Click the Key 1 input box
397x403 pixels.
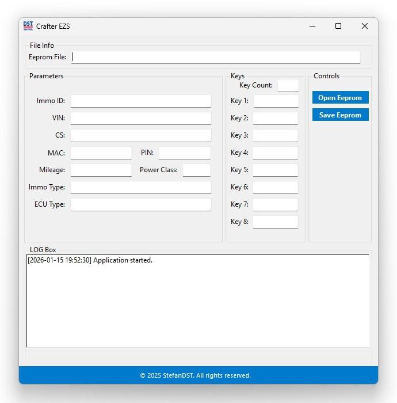pyautogui.click(x=276, y=101)
